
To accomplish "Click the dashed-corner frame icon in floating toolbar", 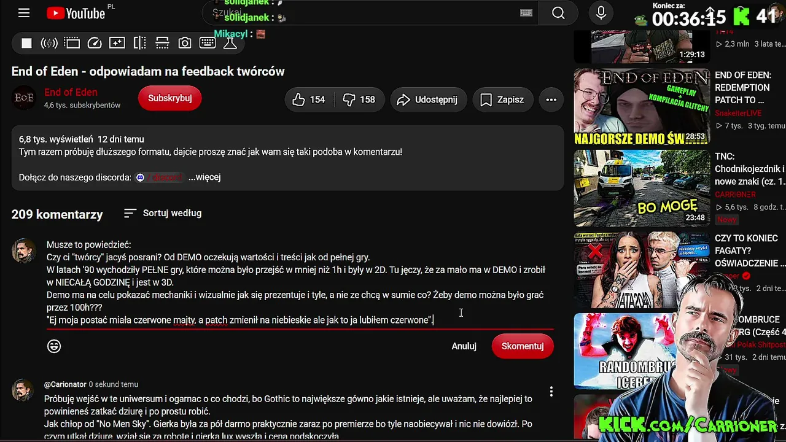I will pyautogui.click(x=72, y=43).
